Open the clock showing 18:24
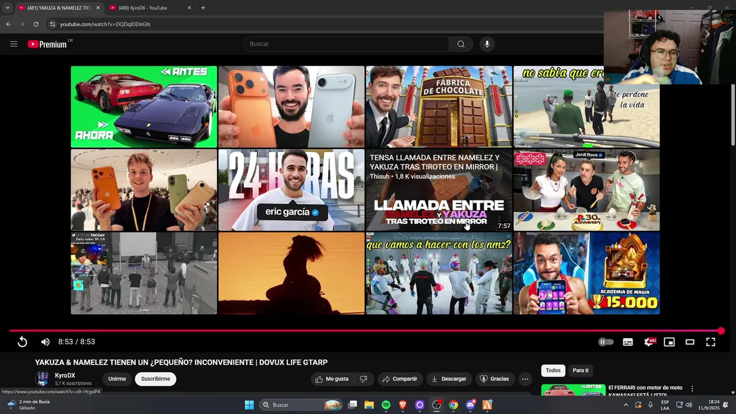736x414 pixels. click(x=714, y=405)
